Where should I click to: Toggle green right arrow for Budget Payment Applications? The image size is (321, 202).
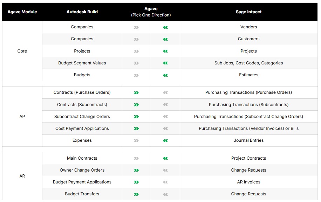(136, 182)
